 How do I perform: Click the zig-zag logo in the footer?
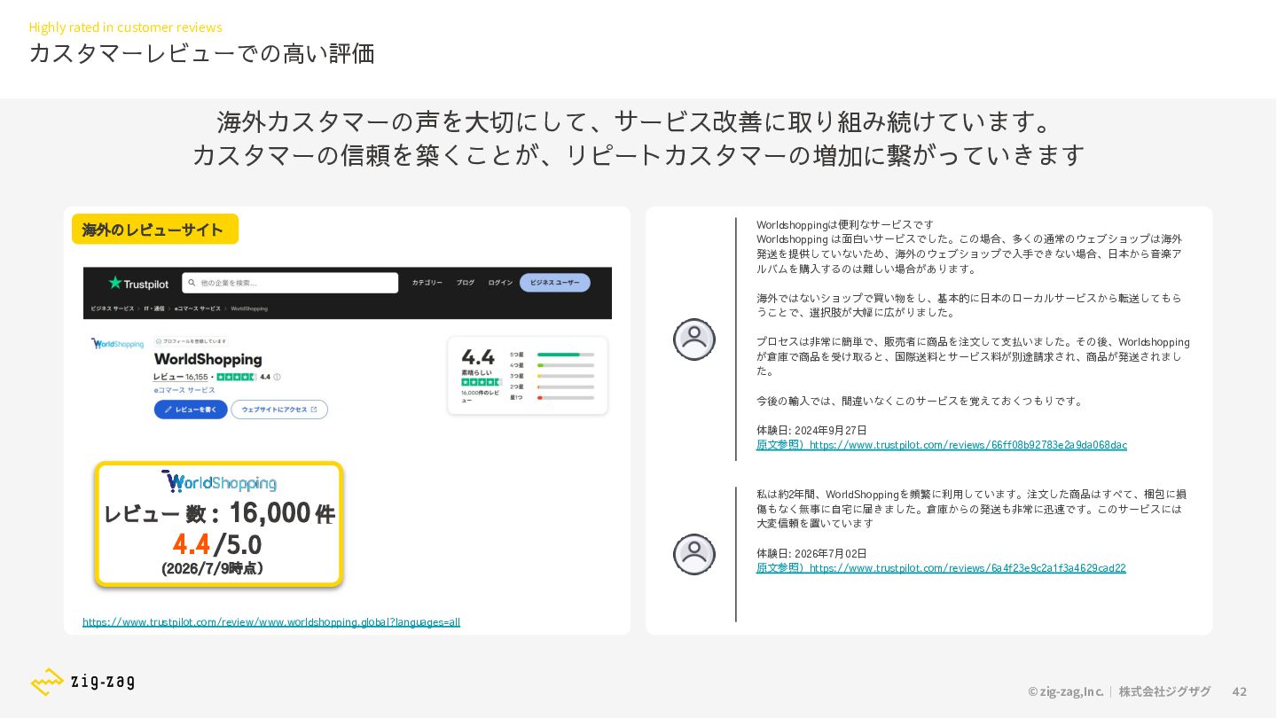click(x=82, y=681)
